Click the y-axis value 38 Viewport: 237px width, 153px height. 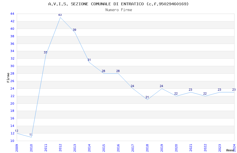(12, 36)
